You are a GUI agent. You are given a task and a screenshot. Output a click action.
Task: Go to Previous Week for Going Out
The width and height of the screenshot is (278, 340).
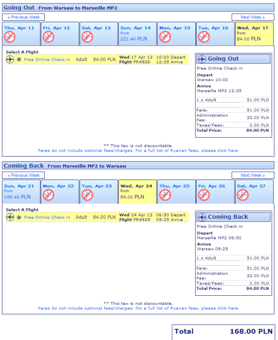point(24,17)
